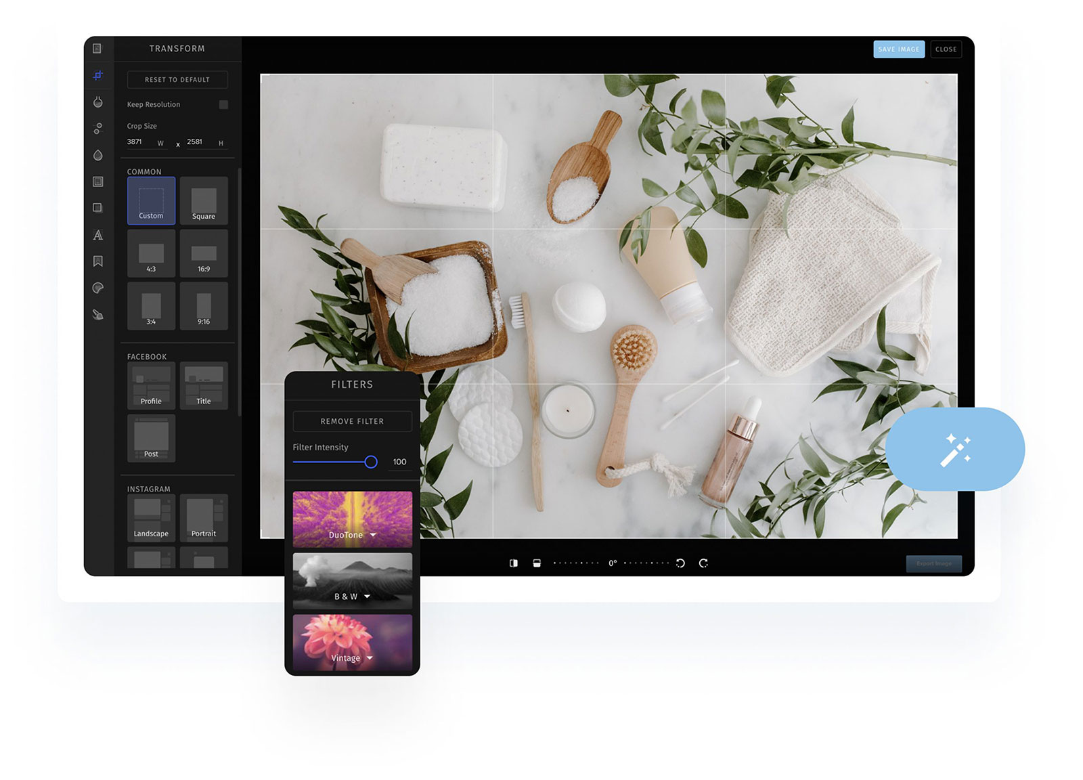Toggle the Square crop preset

204,200
